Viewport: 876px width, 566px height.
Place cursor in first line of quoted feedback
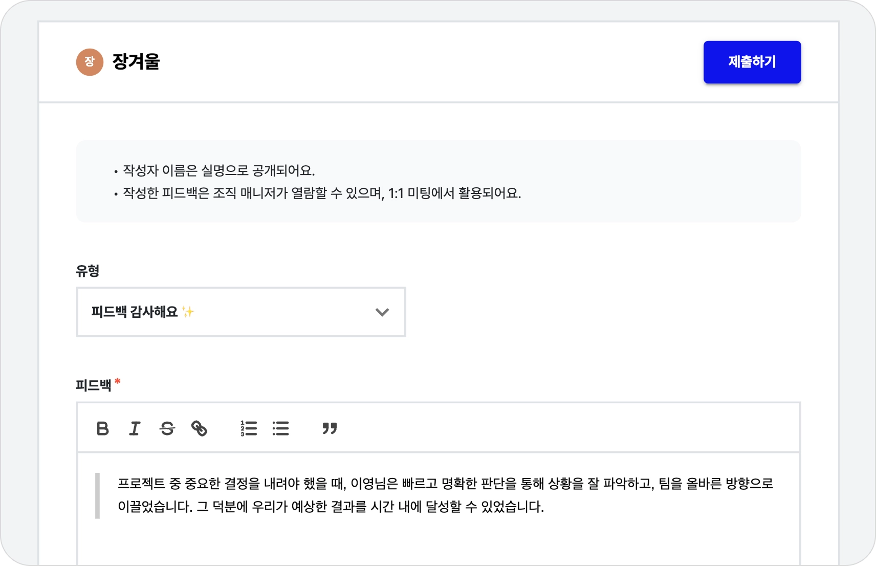445,484
